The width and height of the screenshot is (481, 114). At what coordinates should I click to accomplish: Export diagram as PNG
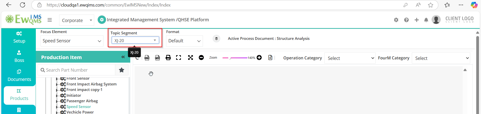[158, 58]
